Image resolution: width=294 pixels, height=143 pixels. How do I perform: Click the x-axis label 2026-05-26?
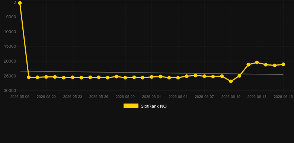[99, 97]
